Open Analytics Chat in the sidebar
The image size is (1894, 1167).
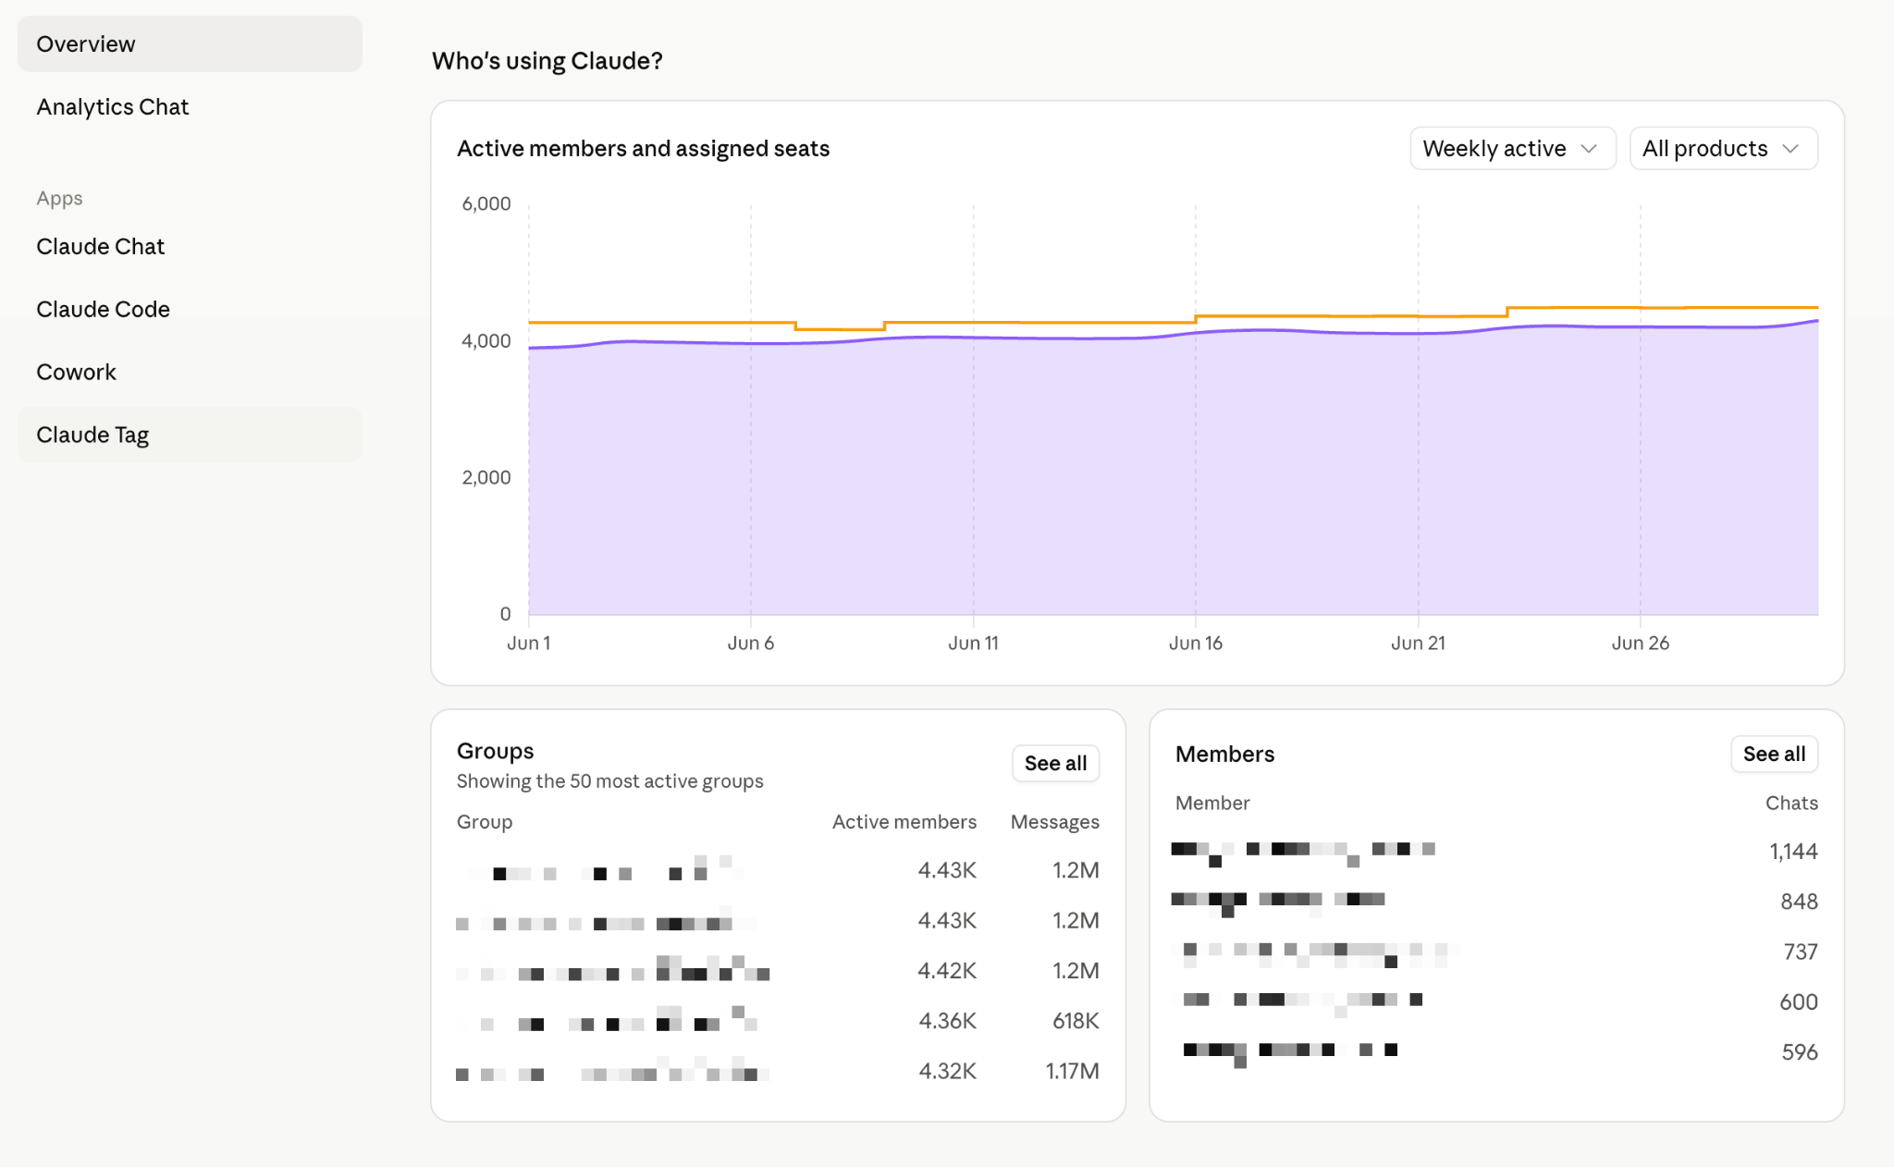click(190, 106)
